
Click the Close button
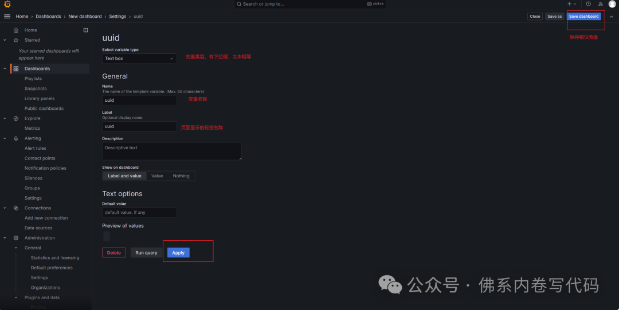(535, 17)
